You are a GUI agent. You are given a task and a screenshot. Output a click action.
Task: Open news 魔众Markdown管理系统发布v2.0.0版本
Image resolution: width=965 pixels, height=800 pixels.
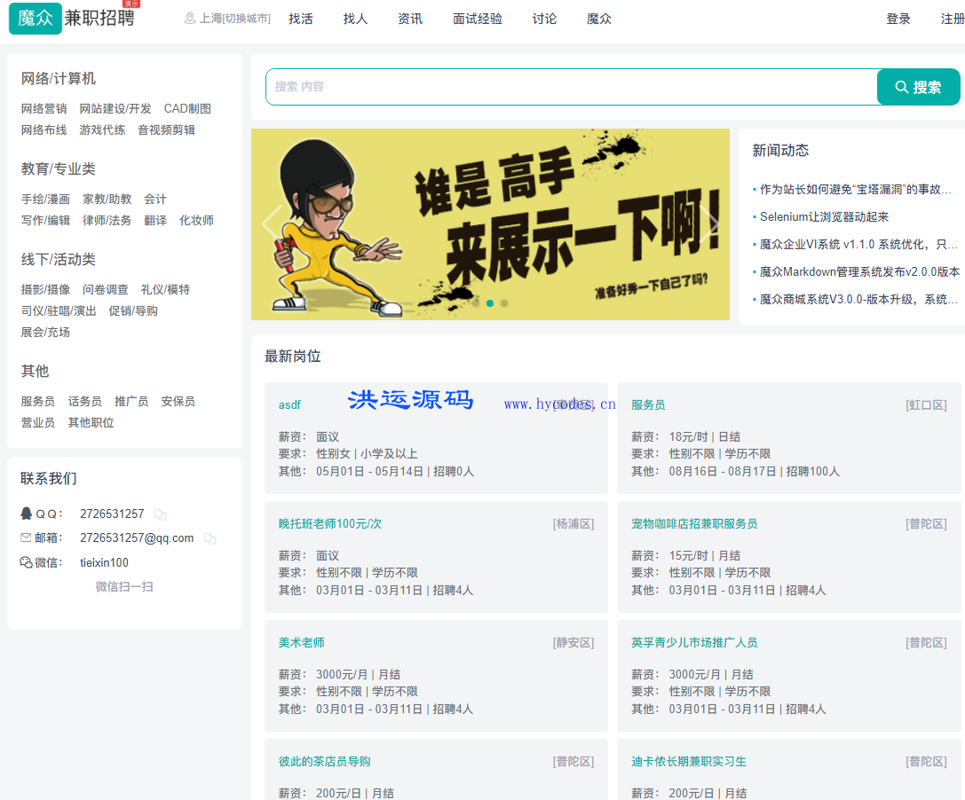[x=859, y=272]
